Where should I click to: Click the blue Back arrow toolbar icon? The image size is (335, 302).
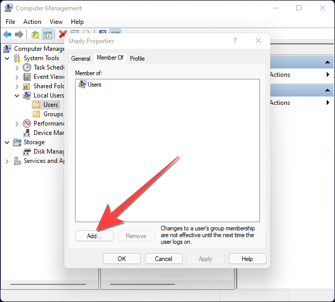7,34
